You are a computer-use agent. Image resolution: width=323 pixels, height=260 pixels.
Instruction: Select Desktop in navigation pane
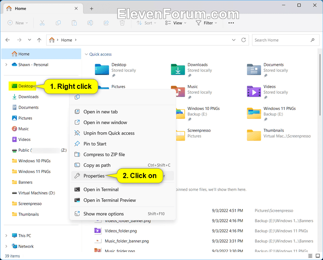pyautogui.click(x=23, y=86)
